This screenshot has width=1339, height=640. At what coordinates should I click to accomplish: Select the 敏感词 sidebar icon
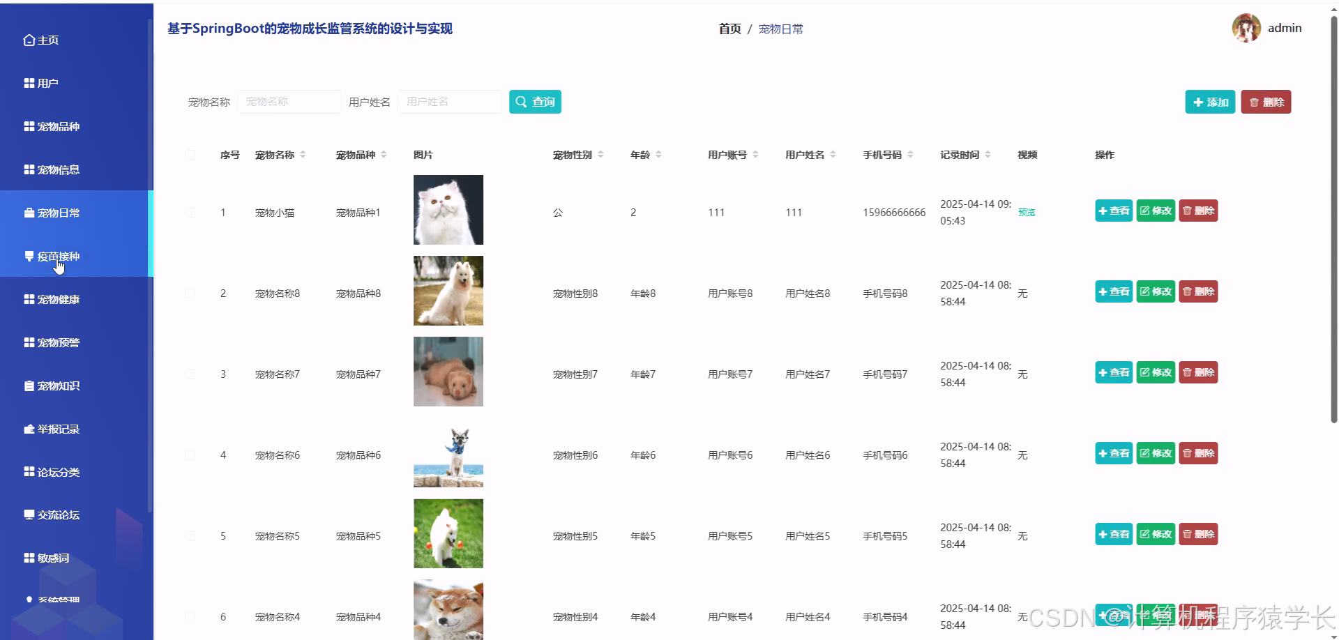(x=28, y=558)
